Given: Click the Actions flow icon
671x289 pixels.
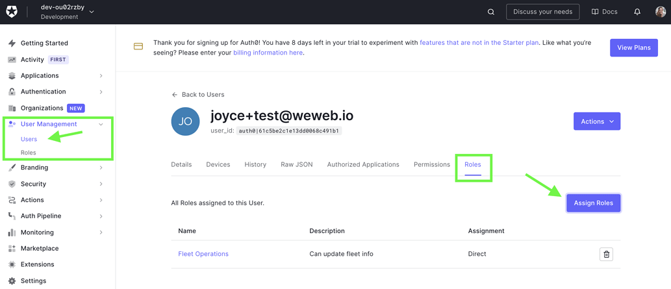Looking at the screenshot, I should coord(12,200).
